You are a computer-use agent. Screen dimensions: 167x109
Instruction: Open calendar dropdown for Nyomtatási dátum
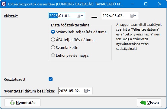pos(87,91)
